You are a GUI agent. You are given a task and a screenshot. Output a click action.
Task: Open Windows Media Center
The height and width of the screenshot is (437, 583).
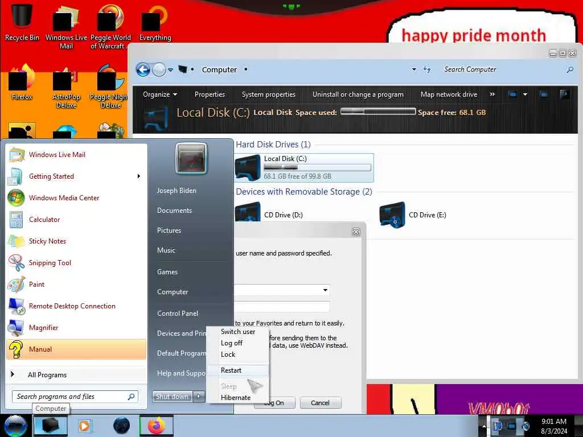pos(77,197)
